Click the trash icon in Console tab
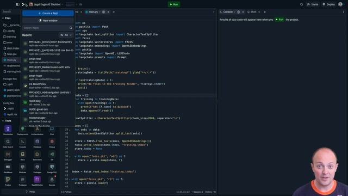The width and height of the screenshot is (348, 196). (x=239, y=12)
